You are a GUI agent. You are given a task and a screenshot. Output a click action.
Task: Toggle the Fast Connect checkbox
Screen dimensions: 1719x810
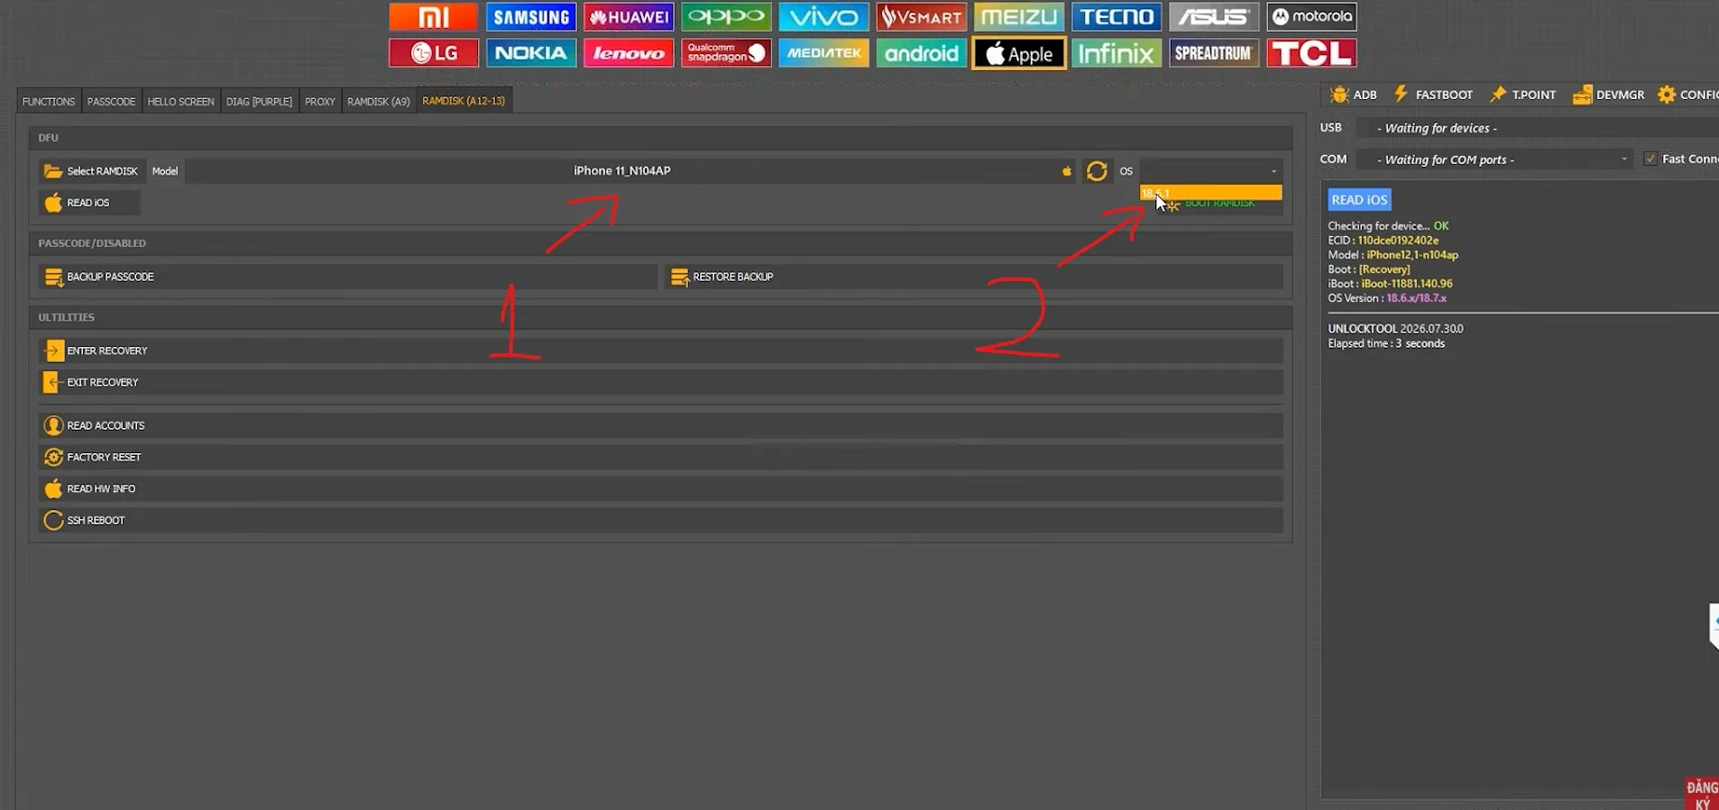click(1650, 159)
